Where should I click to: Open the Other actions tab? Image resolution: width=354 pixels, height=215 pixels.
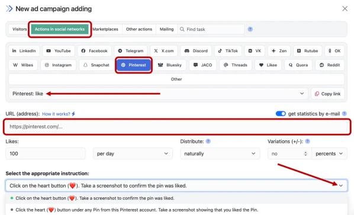click(139, 29)
